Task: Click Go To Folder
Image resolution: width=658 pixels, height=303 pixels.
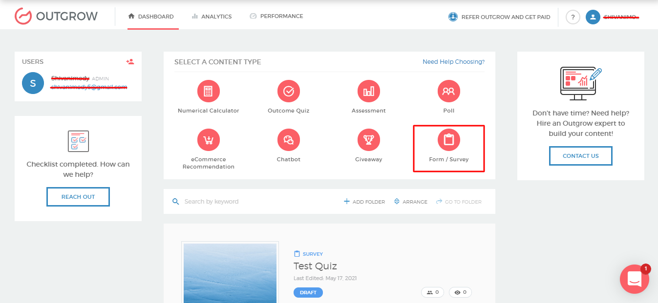Action: [459, 202]
